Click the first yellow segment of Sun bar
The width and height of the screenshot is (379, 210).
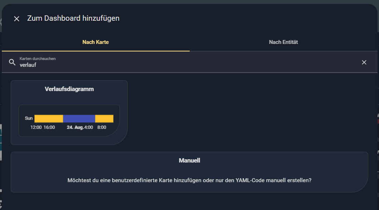pyautogui.click(x=49, y=119)
